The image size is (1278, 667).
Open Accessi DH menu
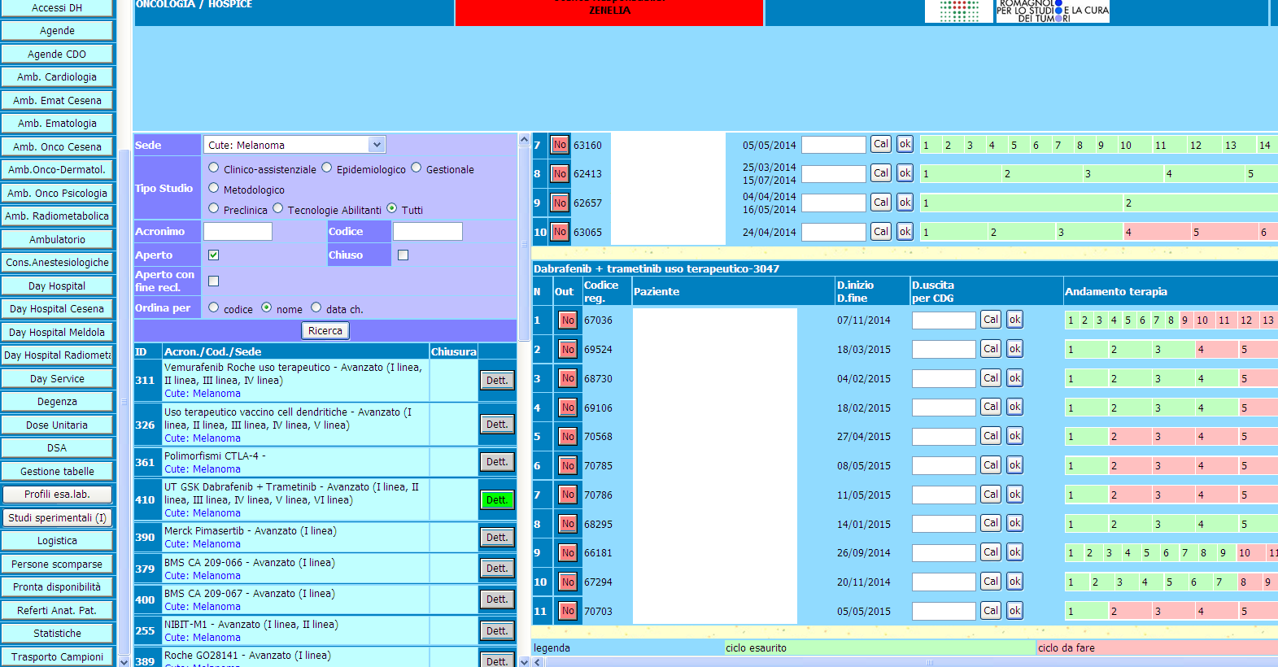click(57, 8)
